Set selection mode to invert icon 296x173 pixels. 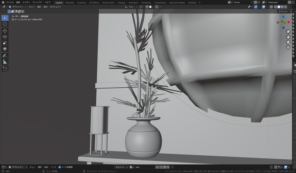[19, 12]
